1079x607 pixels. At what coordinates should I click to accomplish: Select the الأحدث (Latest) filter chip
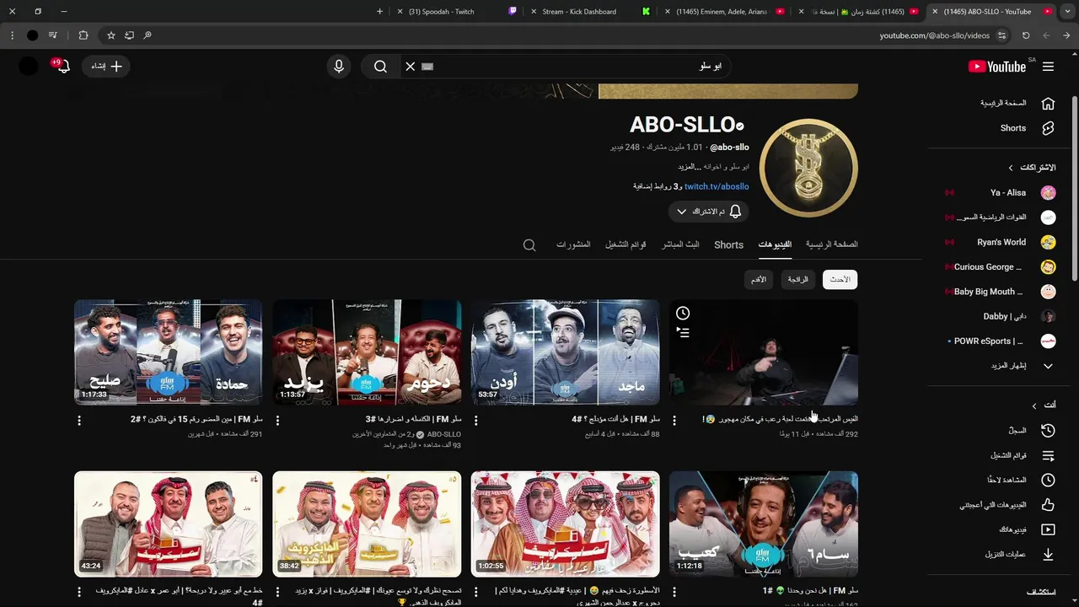840,279
